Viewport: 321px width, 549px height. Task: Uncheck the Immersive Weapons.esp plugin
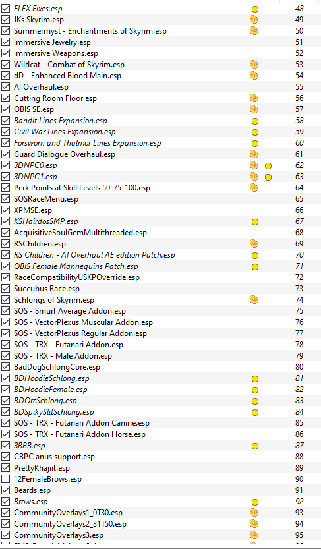point(5,53)
